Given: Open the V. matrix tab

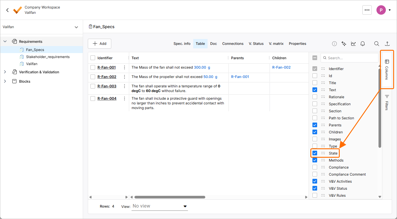Looking at the screenshot, I should coord(276,44).
